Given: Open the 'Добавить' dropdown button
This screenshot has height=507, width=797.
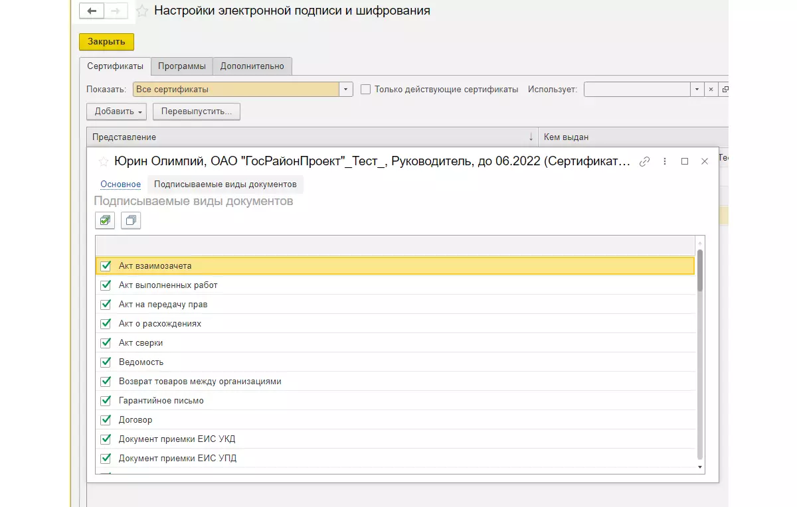Looking at the screenshot, I should (116, 111).
